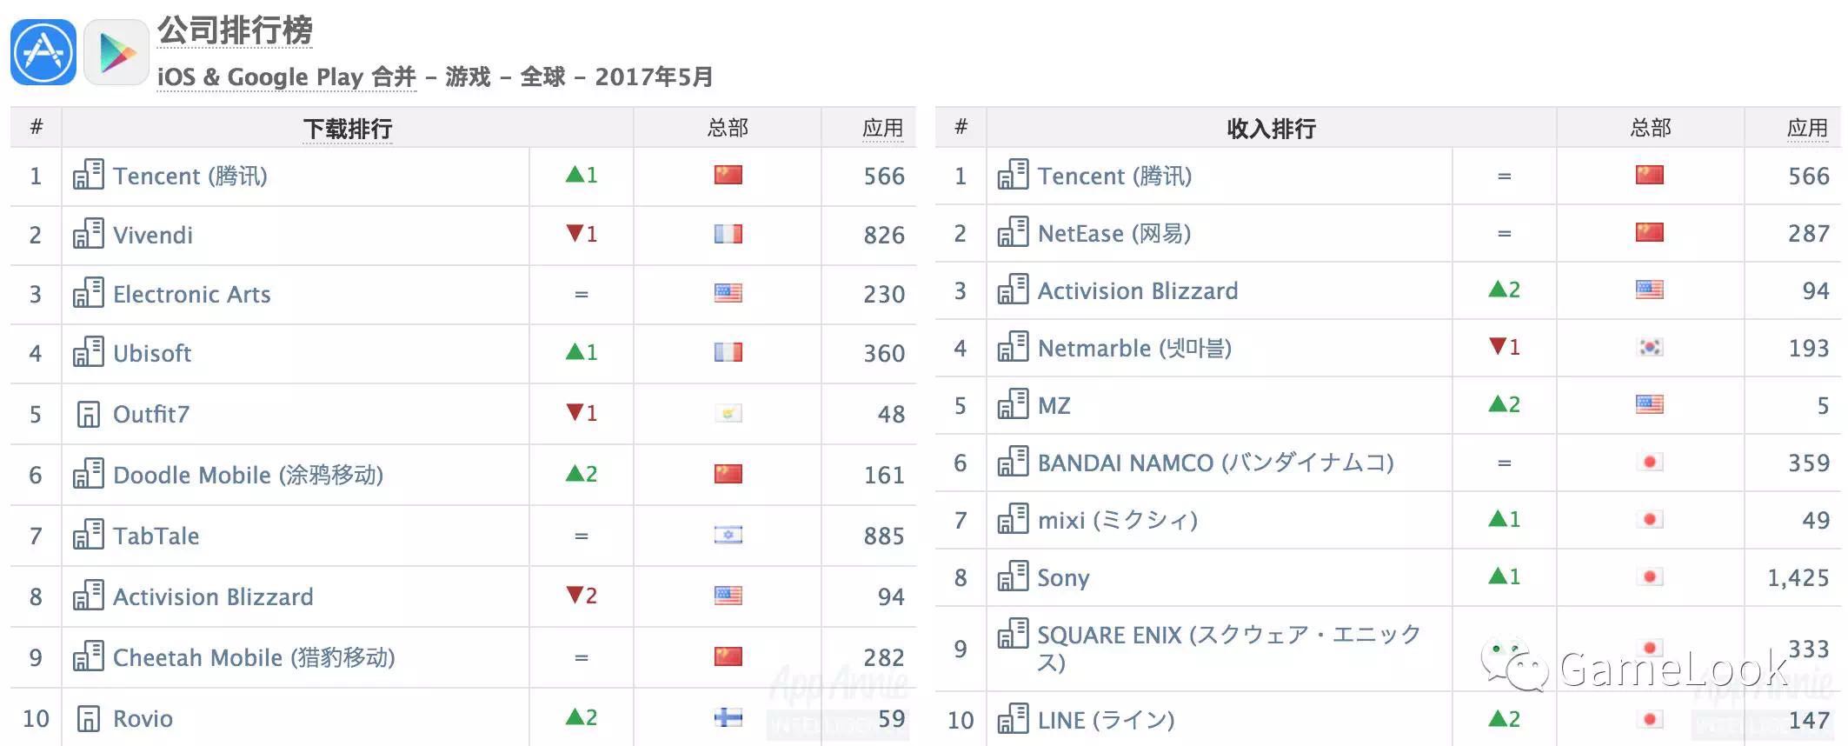The height and width of the screenshot is (746, 1848).
Task: Click the single-building icon beside Outfit7
Action: click(x=89, y=414)
